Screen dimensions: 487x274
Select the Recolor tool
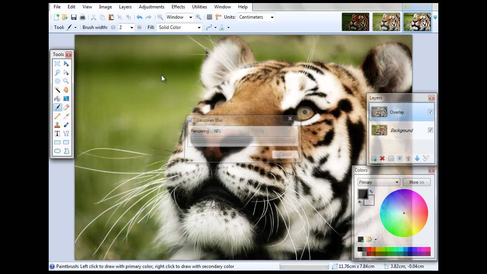click(x=66, y=125)
